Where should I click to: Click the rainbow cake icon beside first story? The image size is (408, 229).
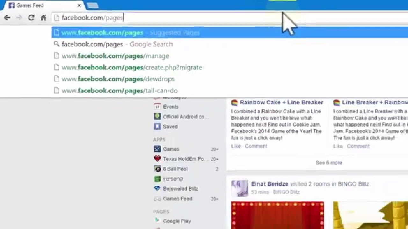tap(235, 102)
